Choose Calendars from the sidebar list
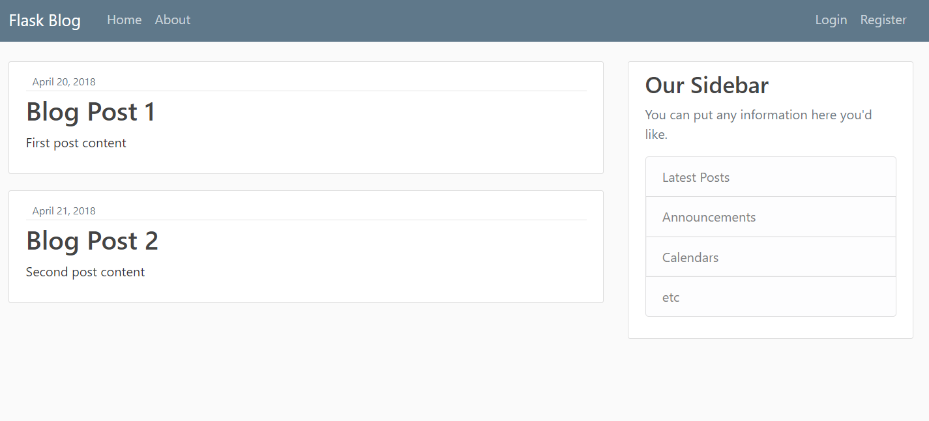The height and width of the screenshot is (421, 929). click(x=690, y=257)
